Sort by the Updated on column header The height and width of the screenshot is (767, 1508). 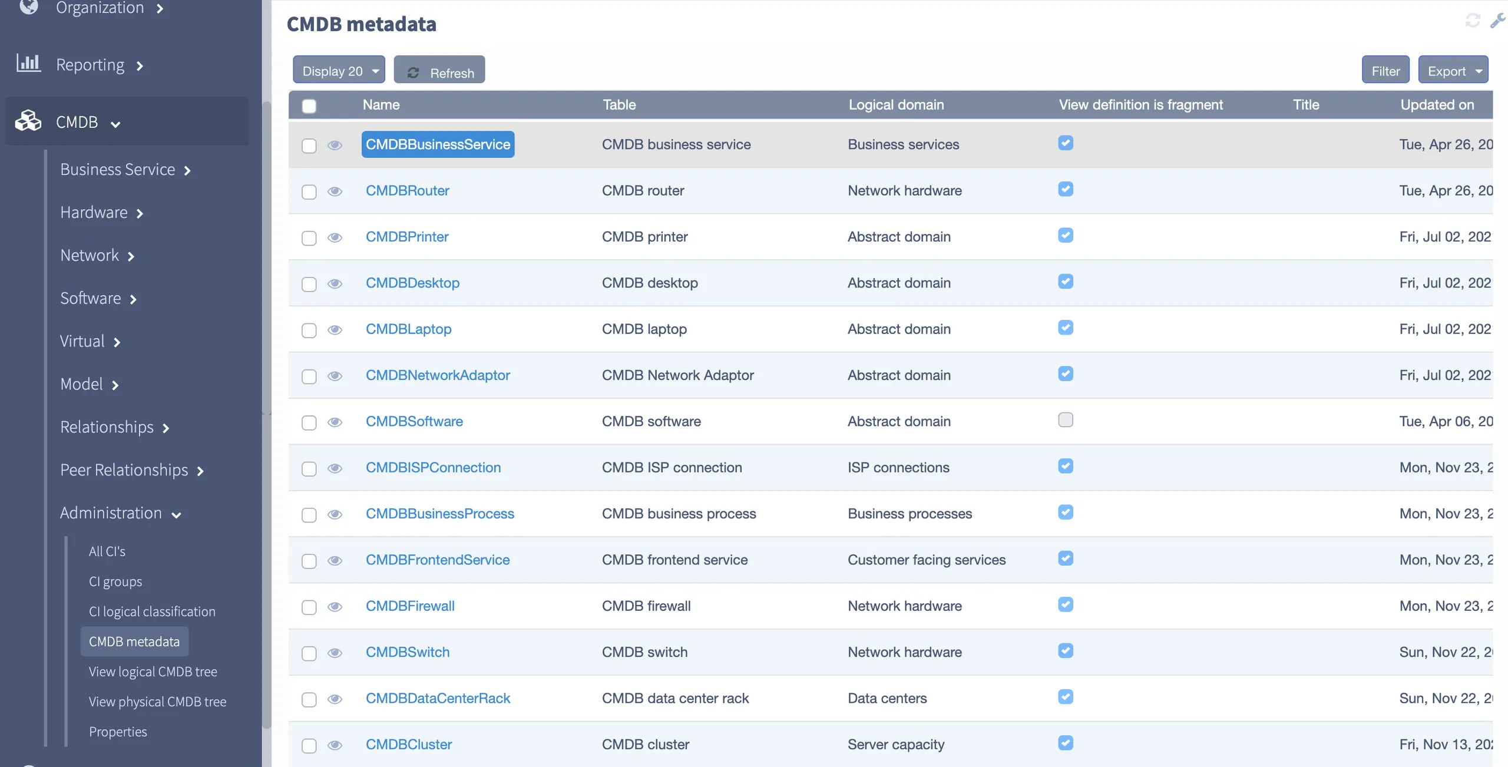point(1437,105)
